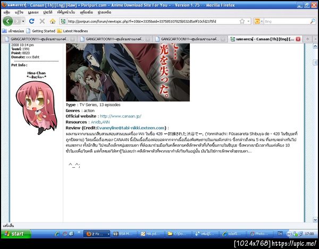Switch to the second GANGCARTOON tab
This screenshot has height=249, width=319.
(x=114, y=39)
